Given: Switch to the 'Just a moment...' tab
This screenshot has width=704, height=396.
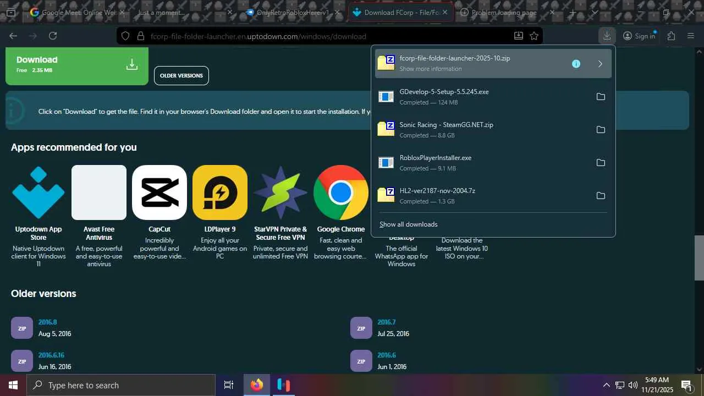Looking at the screenshot, I should [x=184, y=12].
